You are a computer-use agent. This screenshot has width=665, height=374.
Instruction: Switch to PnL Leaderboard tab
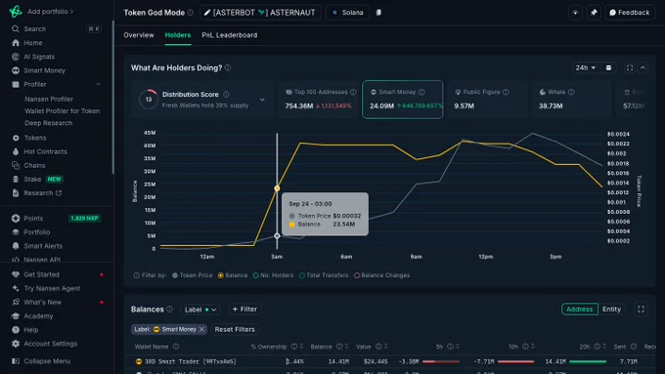point(230,35)
